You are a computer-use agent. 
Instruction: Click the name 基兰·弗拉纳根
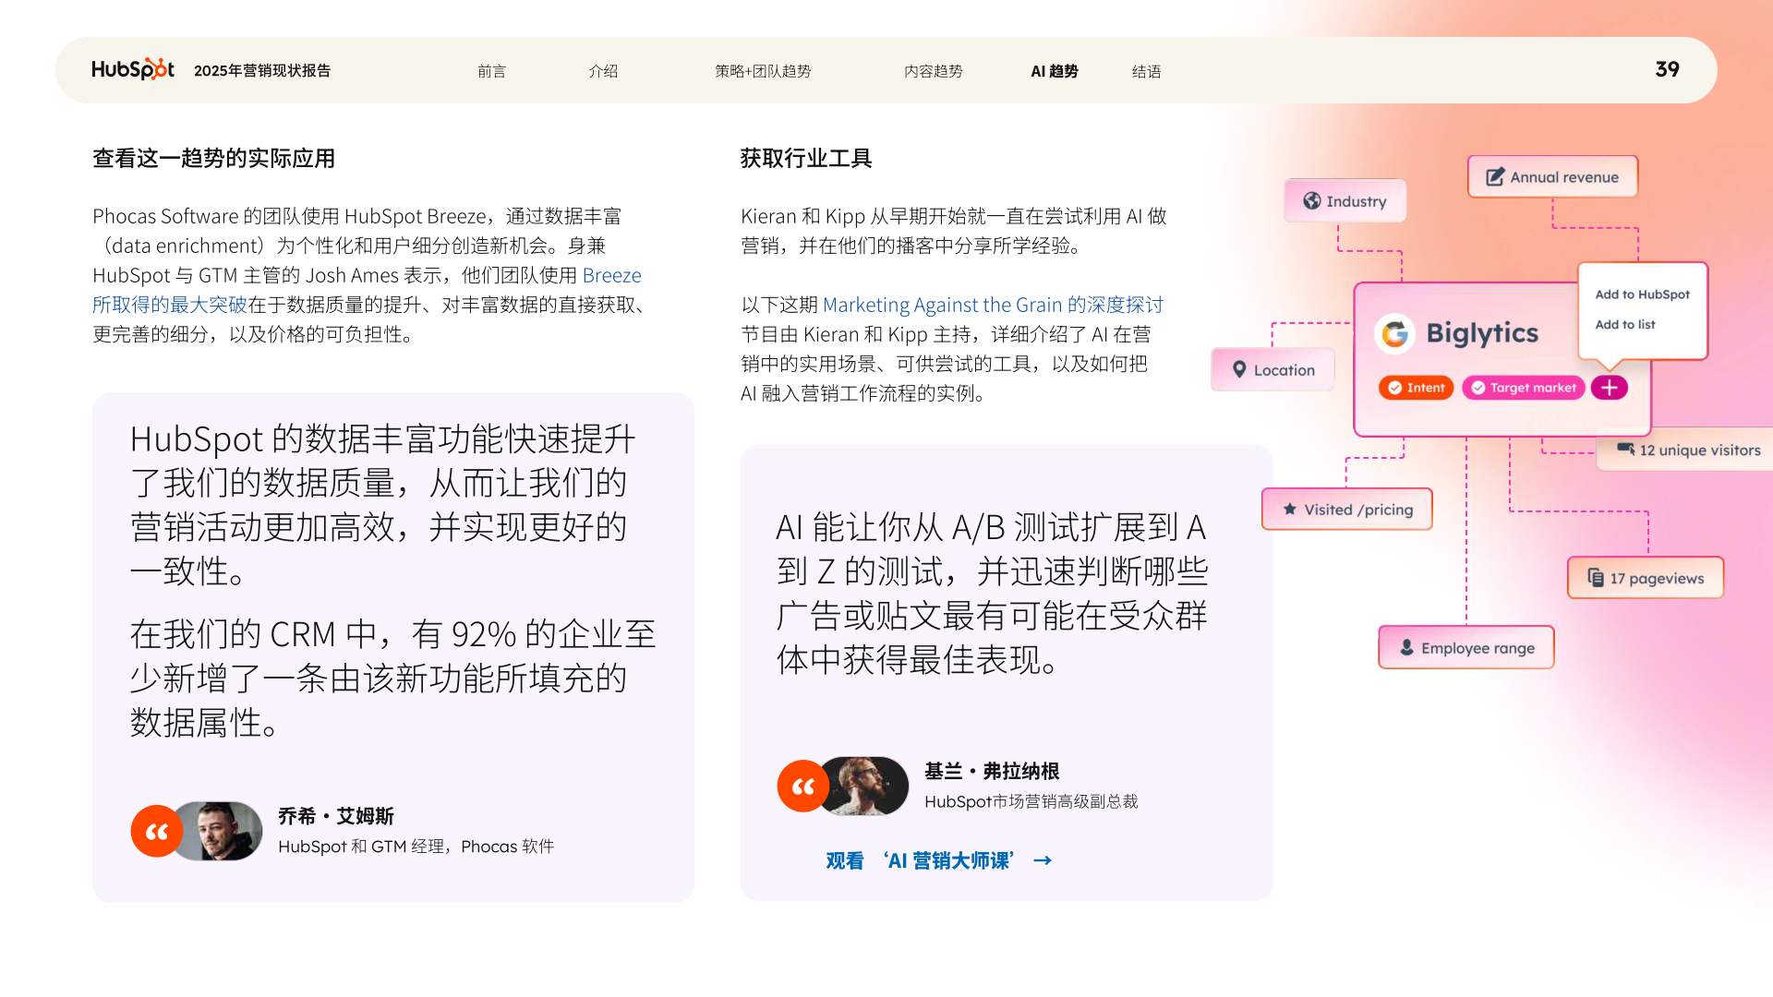tap(992, 771)
